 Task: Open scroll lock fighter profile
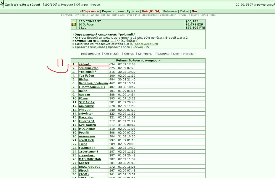[x=86, y=140]
